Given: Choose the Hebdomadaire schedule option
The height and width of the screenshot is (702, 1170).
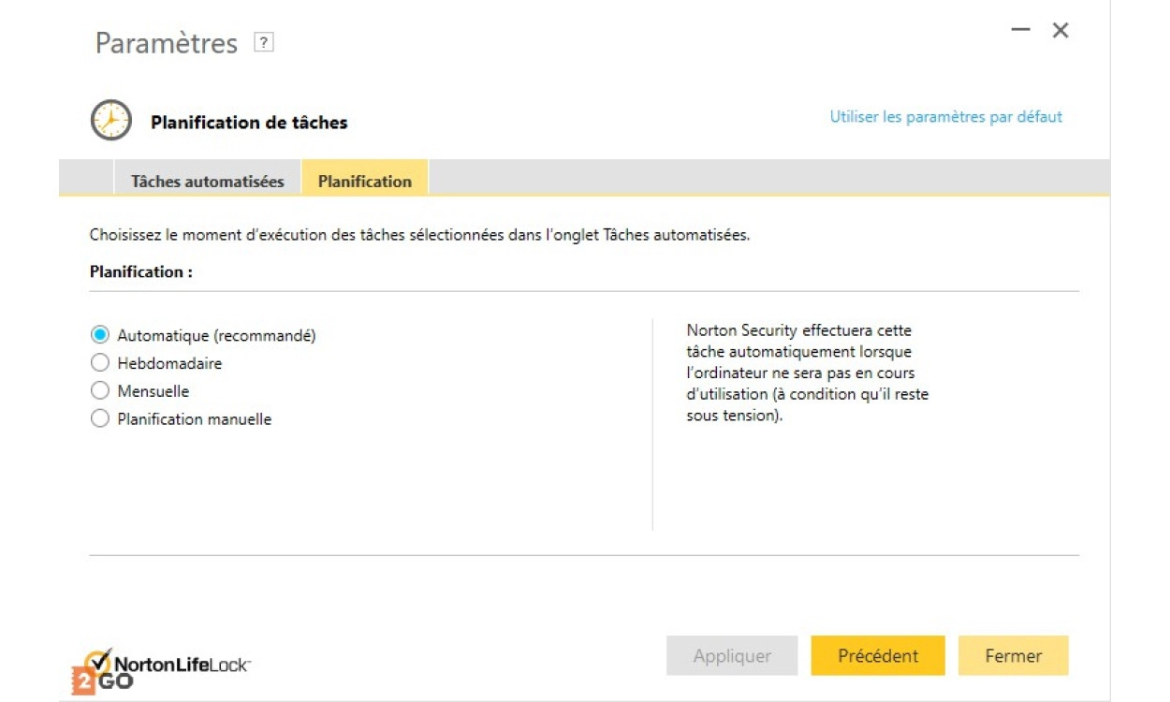Looking at the screenshot, I should point(100,363).
